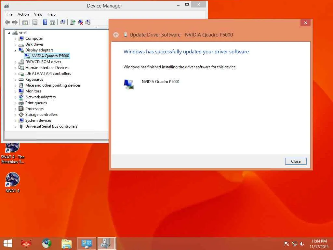Launch the Chromium browser from taskbar
This screenshot has width=333, height=250.
(x=47, y=243)
